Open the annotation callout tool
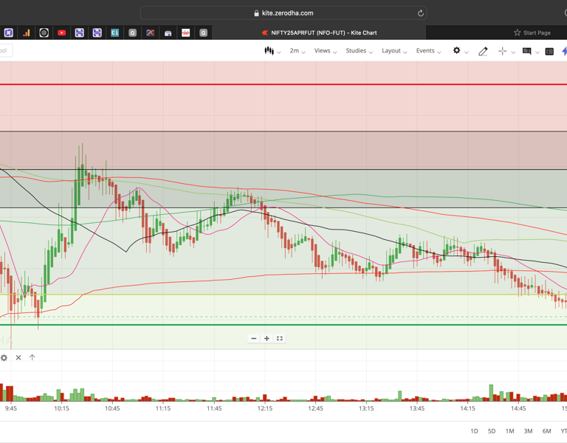This screenshot has width=567, height=443. coord(527,51)
